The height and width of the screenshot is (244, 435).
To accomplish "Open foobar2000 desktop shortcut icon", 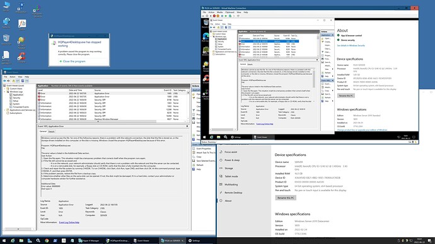I will [x=22, y=25].
